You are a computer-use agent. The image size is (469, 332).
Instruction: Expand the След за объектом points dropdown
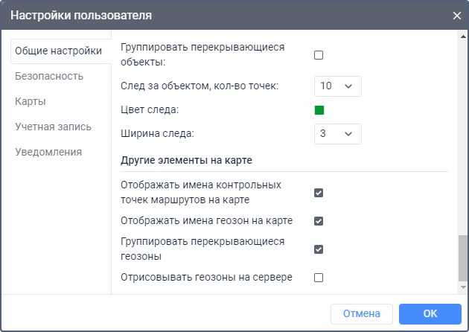tap(337, 86)
